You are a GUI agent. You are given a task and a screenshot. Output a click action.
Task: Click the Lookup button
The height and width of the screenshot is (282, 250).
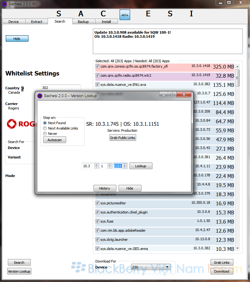pos(141,166)
